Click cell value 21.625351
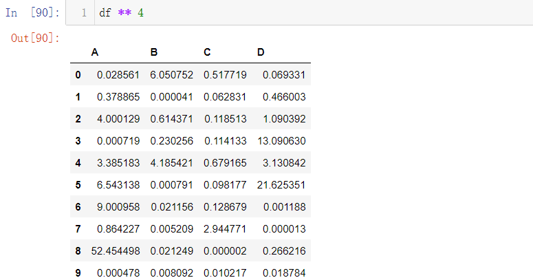The height and width of the screenshot is (280, 533). tap(281, 185)
